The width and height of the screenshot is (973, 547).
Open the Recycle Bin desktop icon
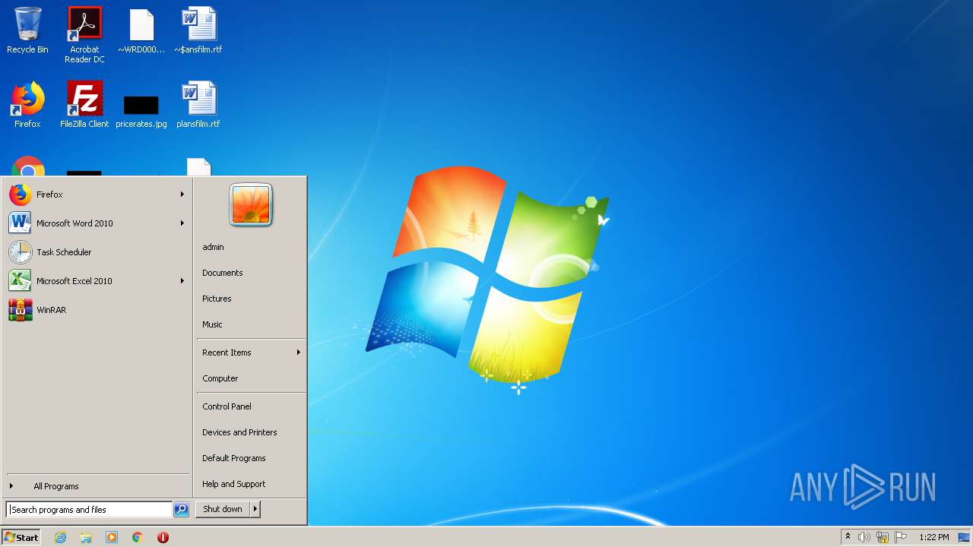pyautogui.click(x=27, y=30)
